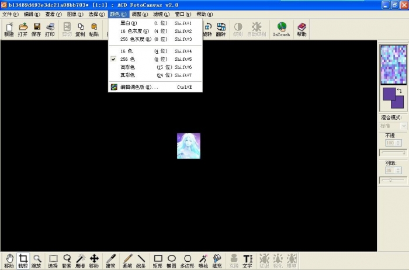Click the feather slider track
Viewport: 409px width, 270px height.
393,180
